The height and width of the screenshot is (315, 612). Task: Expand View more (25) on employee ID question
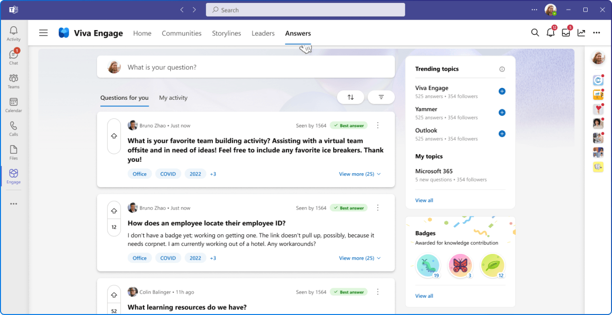click(360, 258)
